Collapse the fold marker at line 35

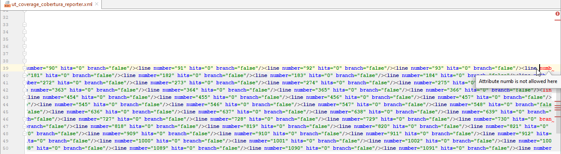(x=24, y=40)
